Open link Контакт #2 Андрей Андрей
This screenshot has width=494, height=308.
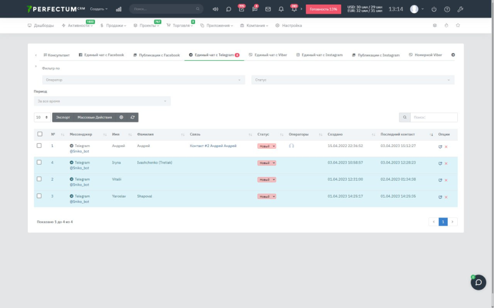pos(213,146)
